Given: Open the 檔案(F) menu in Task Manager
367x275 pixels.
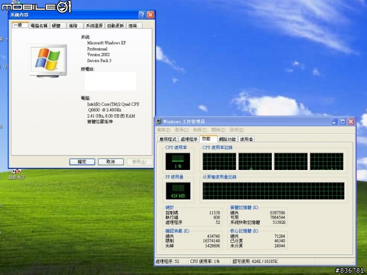Looking at the screenshot, I should coord(163,130).
